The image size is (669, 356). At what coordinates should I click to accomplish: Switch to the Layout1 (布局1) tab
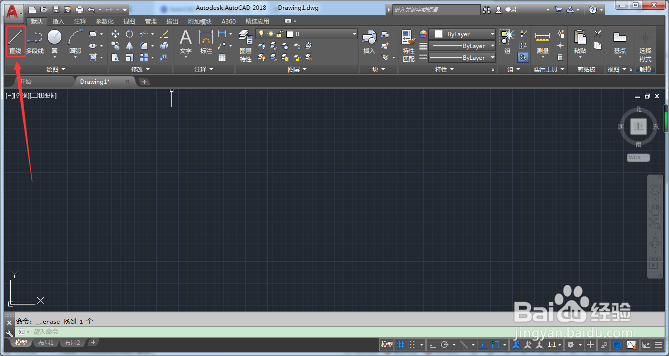click(46, 343)
